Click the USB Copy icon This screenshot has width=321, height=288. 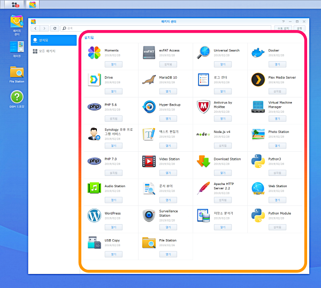click(94, 242)
